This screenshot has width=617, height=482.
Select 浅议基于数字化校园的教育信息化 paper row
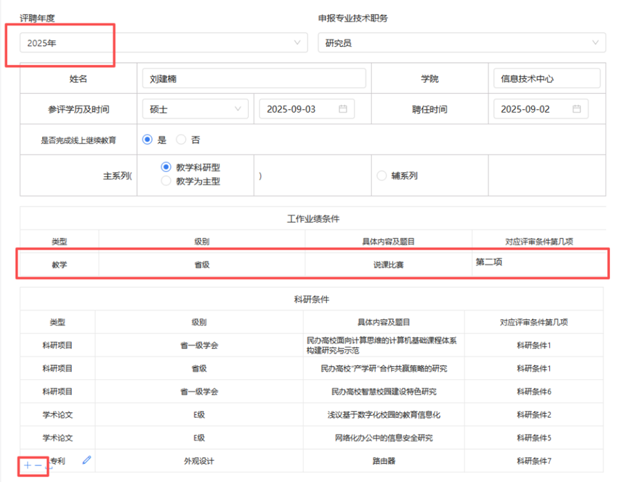click(383, 415)
